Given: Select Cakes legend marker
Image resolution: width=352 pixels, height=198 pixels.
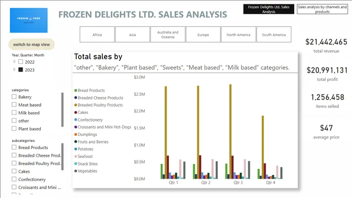Looking at the screenshot, I should tap(76, 112).
